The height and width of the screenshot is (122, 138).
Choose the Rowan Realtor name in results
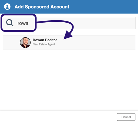(x=45, y=40)
